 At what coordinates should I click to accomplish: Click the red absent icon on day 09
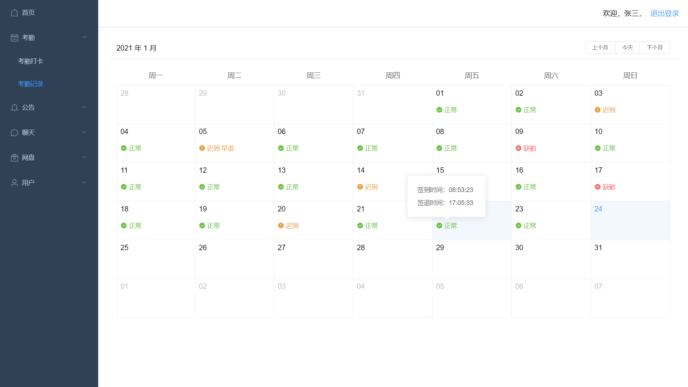tap(518, 148)
